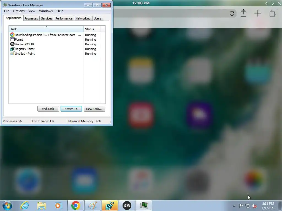This screenshot has width=282, height=211.
Task: Tap the share icon in iPadian toolbar
Action: click(243, 13)
